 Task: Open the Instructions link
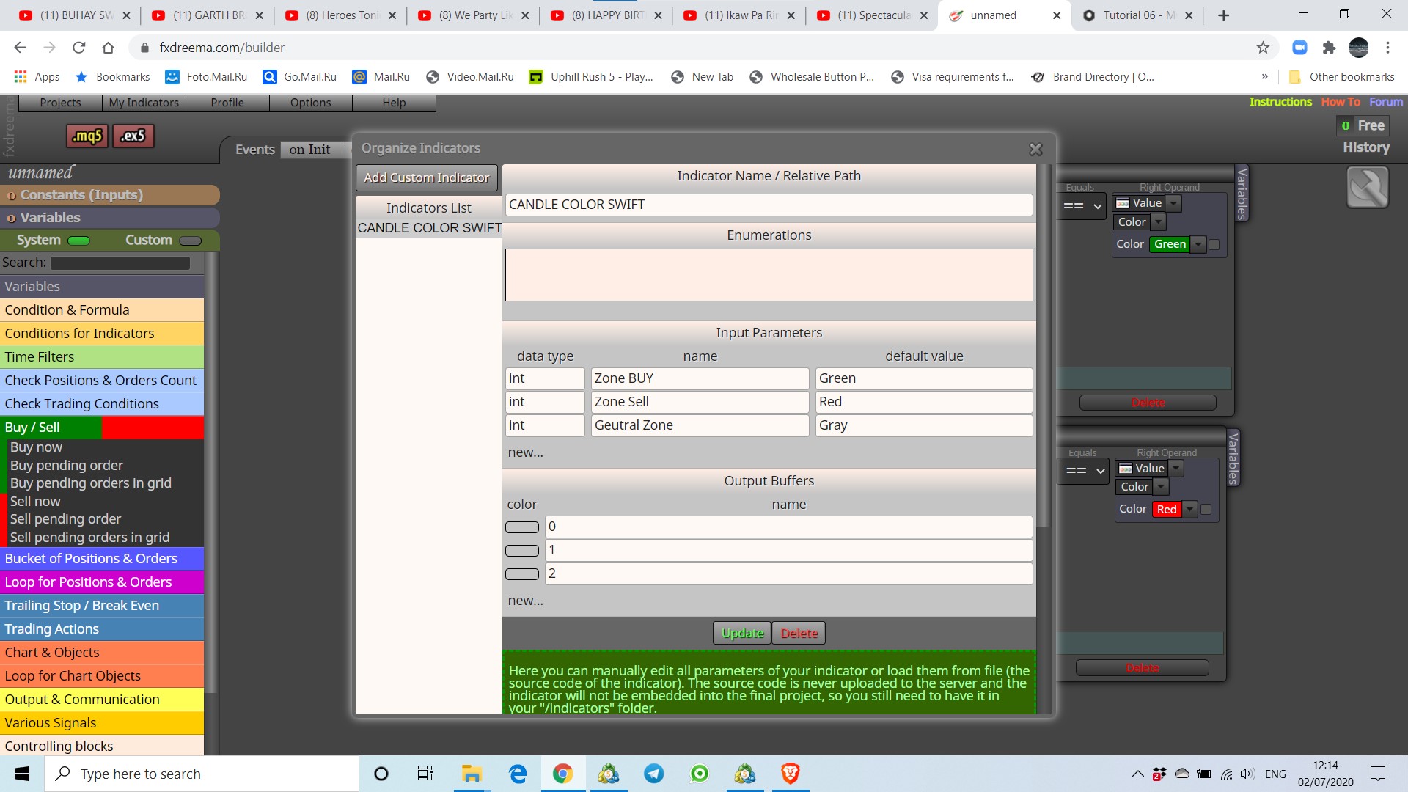tap(1280, 102)
